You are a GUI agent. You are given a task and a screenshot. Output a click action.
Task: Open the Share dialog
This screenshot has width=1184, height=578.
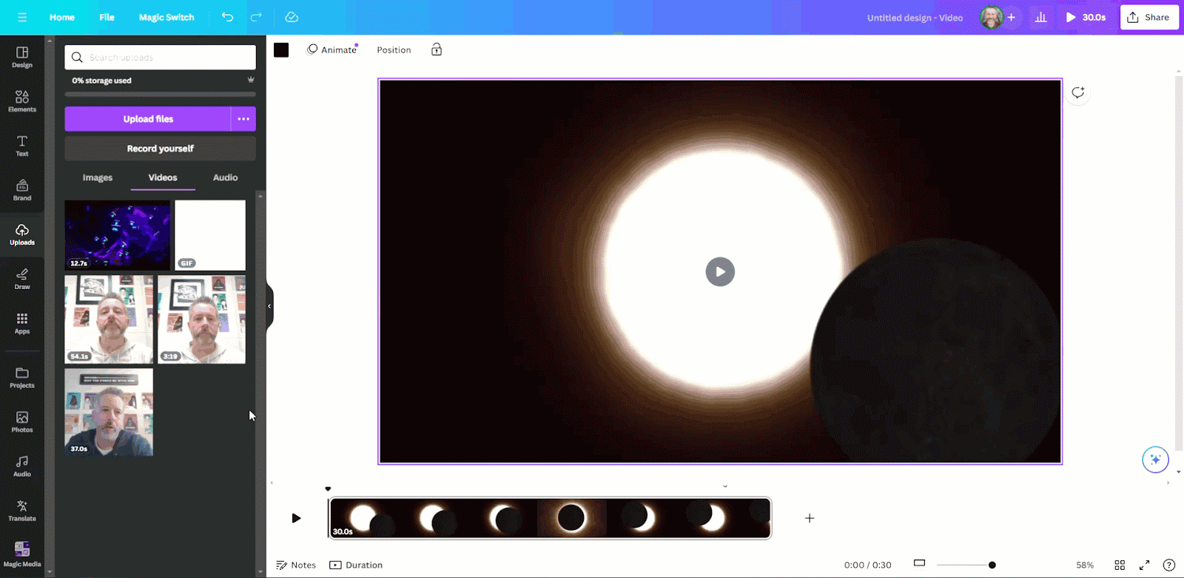(1149, 17)
